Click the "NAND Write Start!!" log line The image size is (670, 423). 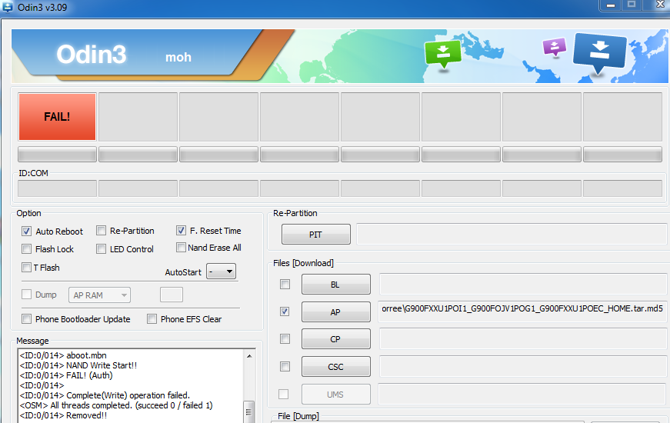(78, 365)
